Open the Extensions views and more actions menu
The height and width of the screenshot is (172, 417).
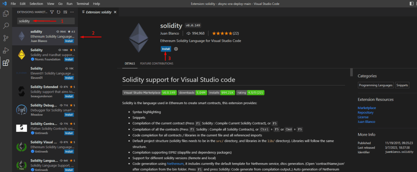pyautogui.click(x=72, y=12)
